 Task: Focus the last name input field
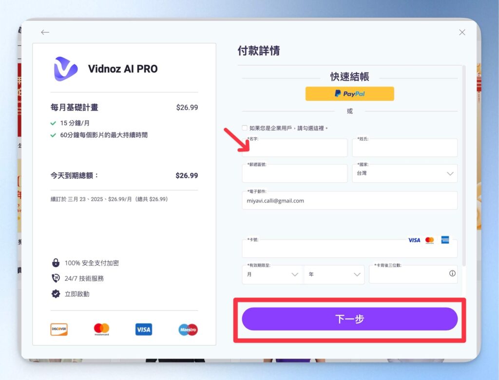[x=404, y=148]
